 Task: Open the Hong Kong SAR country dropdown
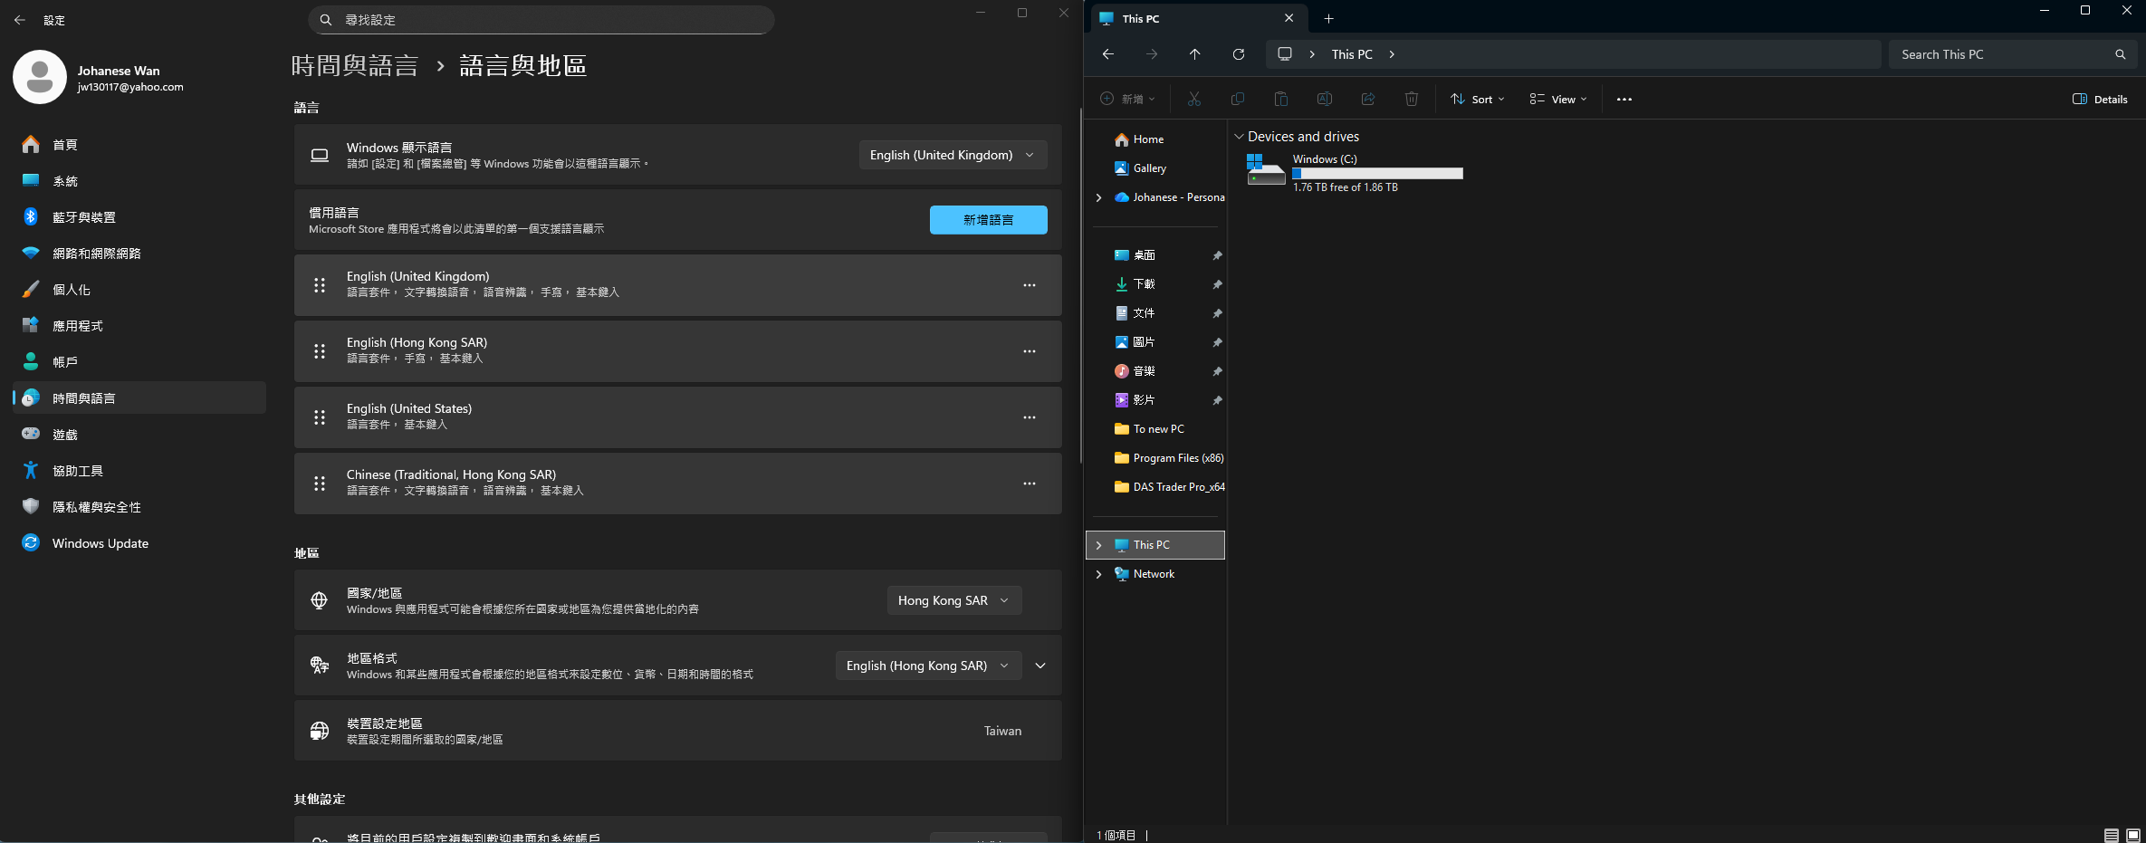click(x=953, y=600)
